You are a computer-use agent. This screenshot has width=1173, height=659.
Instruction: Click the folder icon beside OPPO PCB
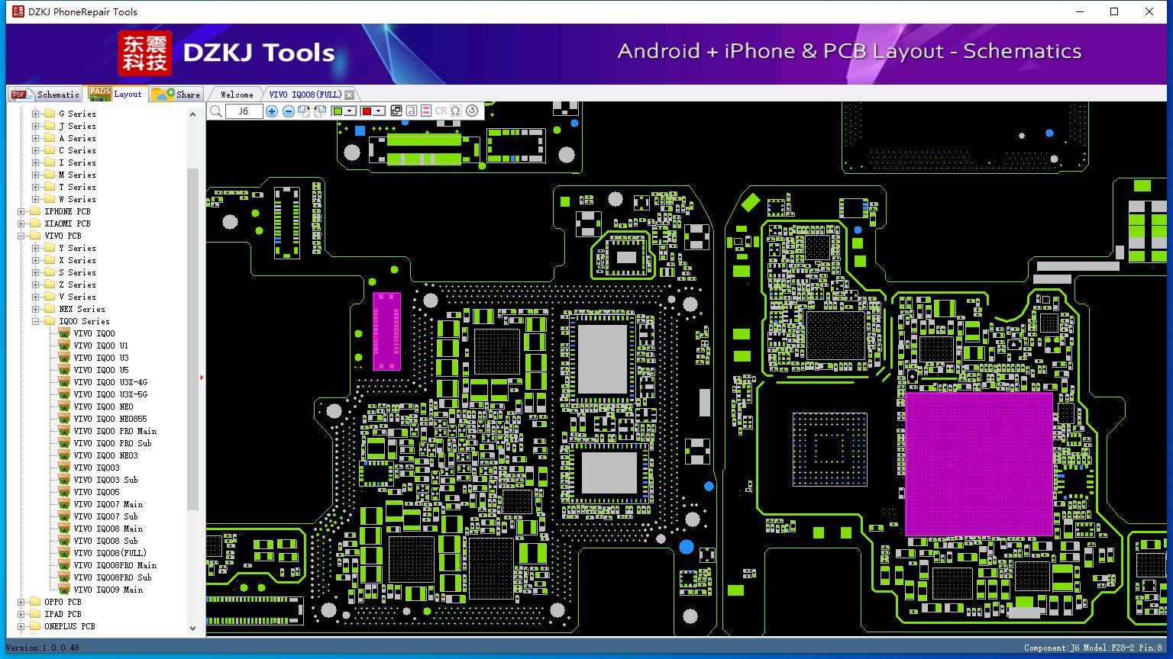coord(35,602)
